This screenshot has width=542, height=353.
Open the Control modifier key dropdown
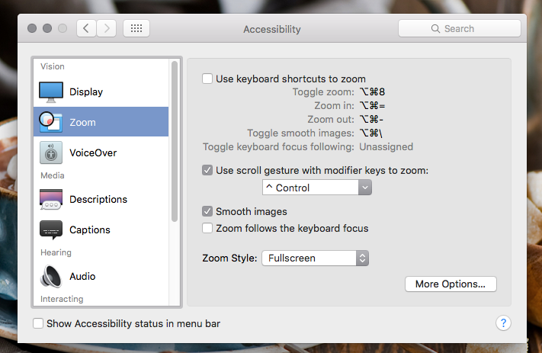[x=317, y=188]
